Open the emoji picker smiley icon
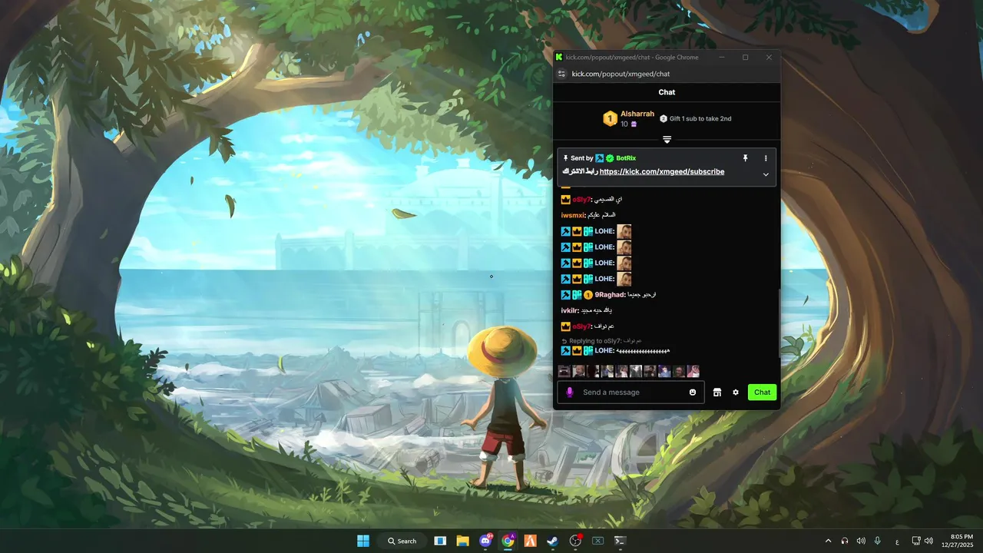 693,392
